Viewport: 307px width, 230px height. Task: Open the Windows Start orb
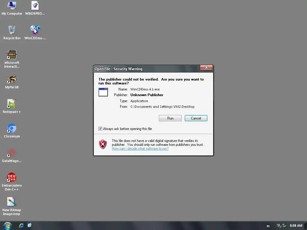coord(7,226)
